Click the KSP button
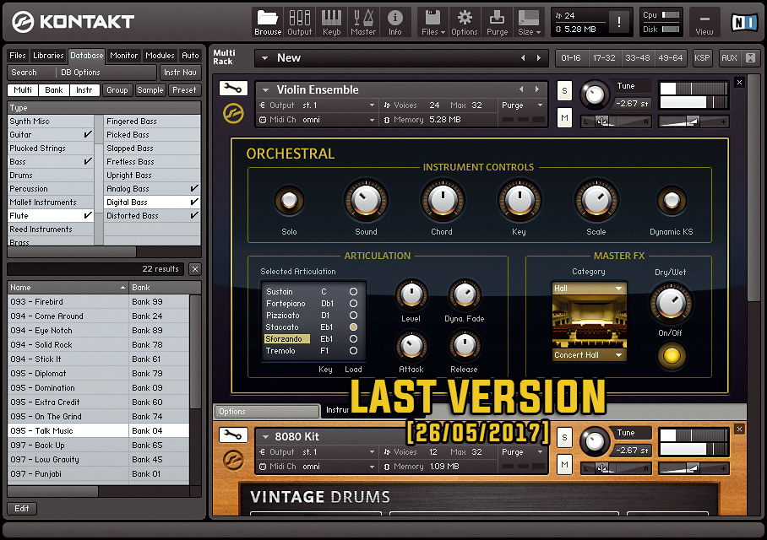 pos(702,57)
